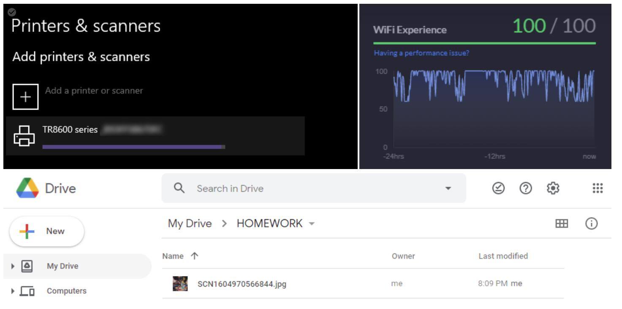The height and width of the screenshot is (309, 622).
Task: Open the Drive settings gear icon
Action: click(552, 188)
